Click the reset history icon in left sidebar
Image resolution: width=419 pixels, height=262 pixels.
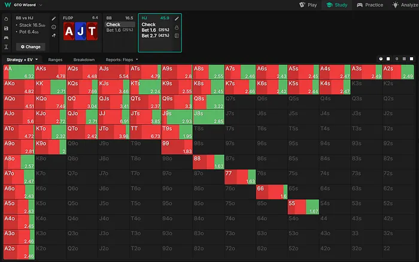click(x=6, y=19)
